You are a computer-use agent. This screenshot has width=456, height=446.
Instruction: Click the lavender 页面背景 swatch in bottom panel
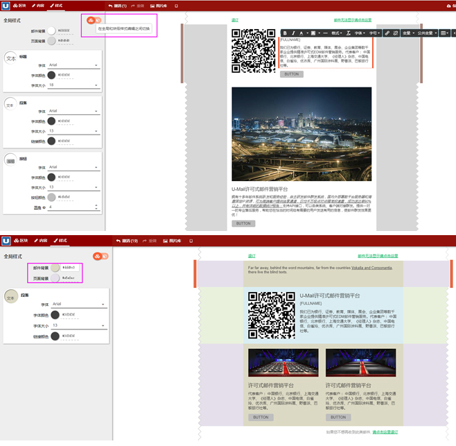55,278
